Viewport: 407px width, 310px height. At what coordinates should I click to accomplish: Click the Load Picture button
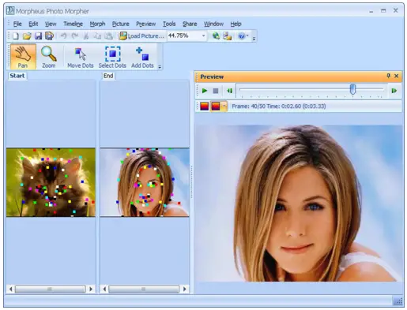tap(141, 35)
